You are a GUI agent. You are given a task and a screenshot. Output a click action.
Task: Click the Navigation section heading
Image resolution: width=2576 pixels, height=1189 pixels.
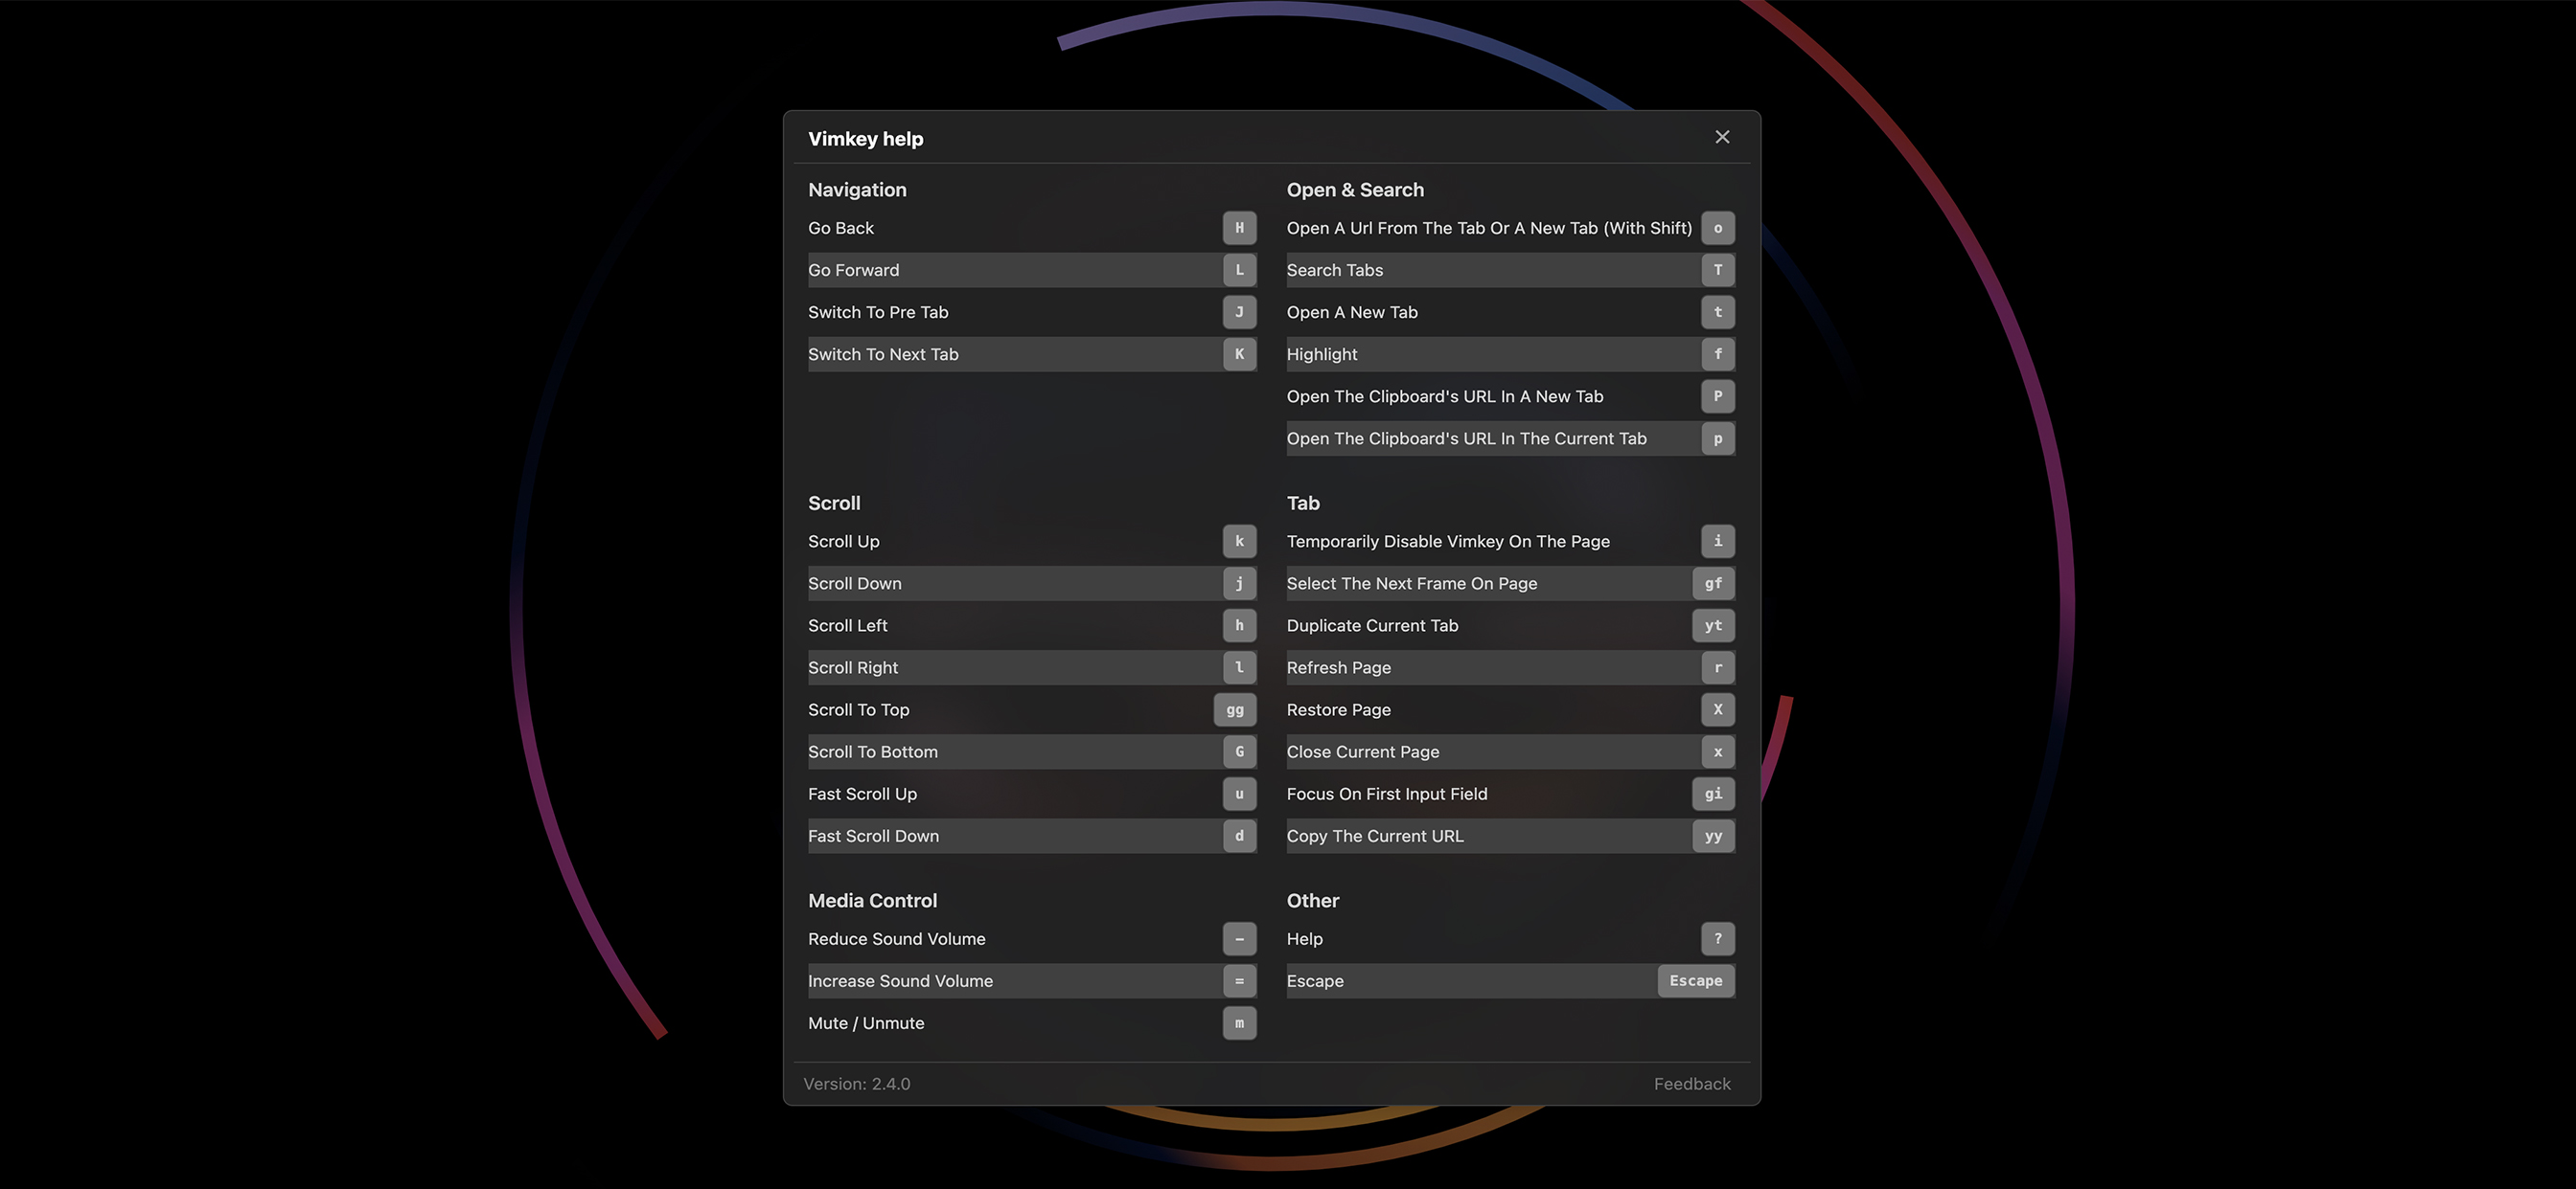pos(857,190)
